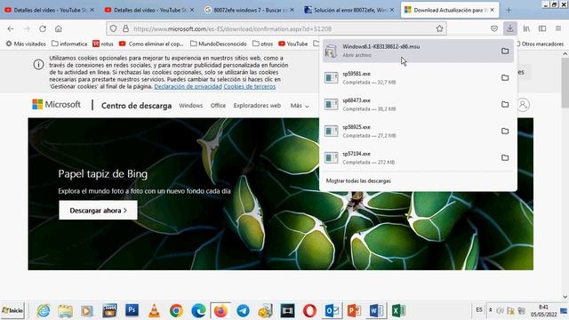
Task: Show sp58925.exe in its folder
Action: point(505,131)
